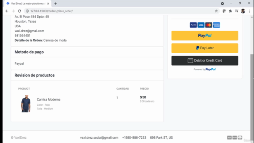Click the scrollbar up arrow
The image size is (254, 143).
(x=252, y=17)
